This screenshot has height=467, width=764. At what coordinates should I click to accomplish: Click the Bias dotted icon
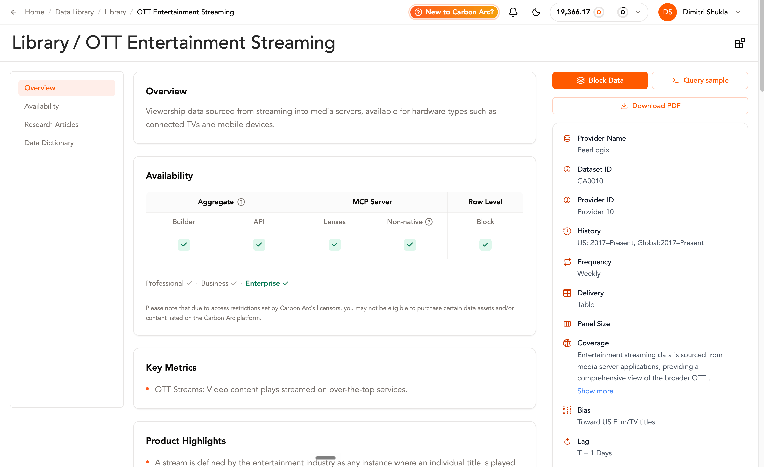click(x=567, y=410)
